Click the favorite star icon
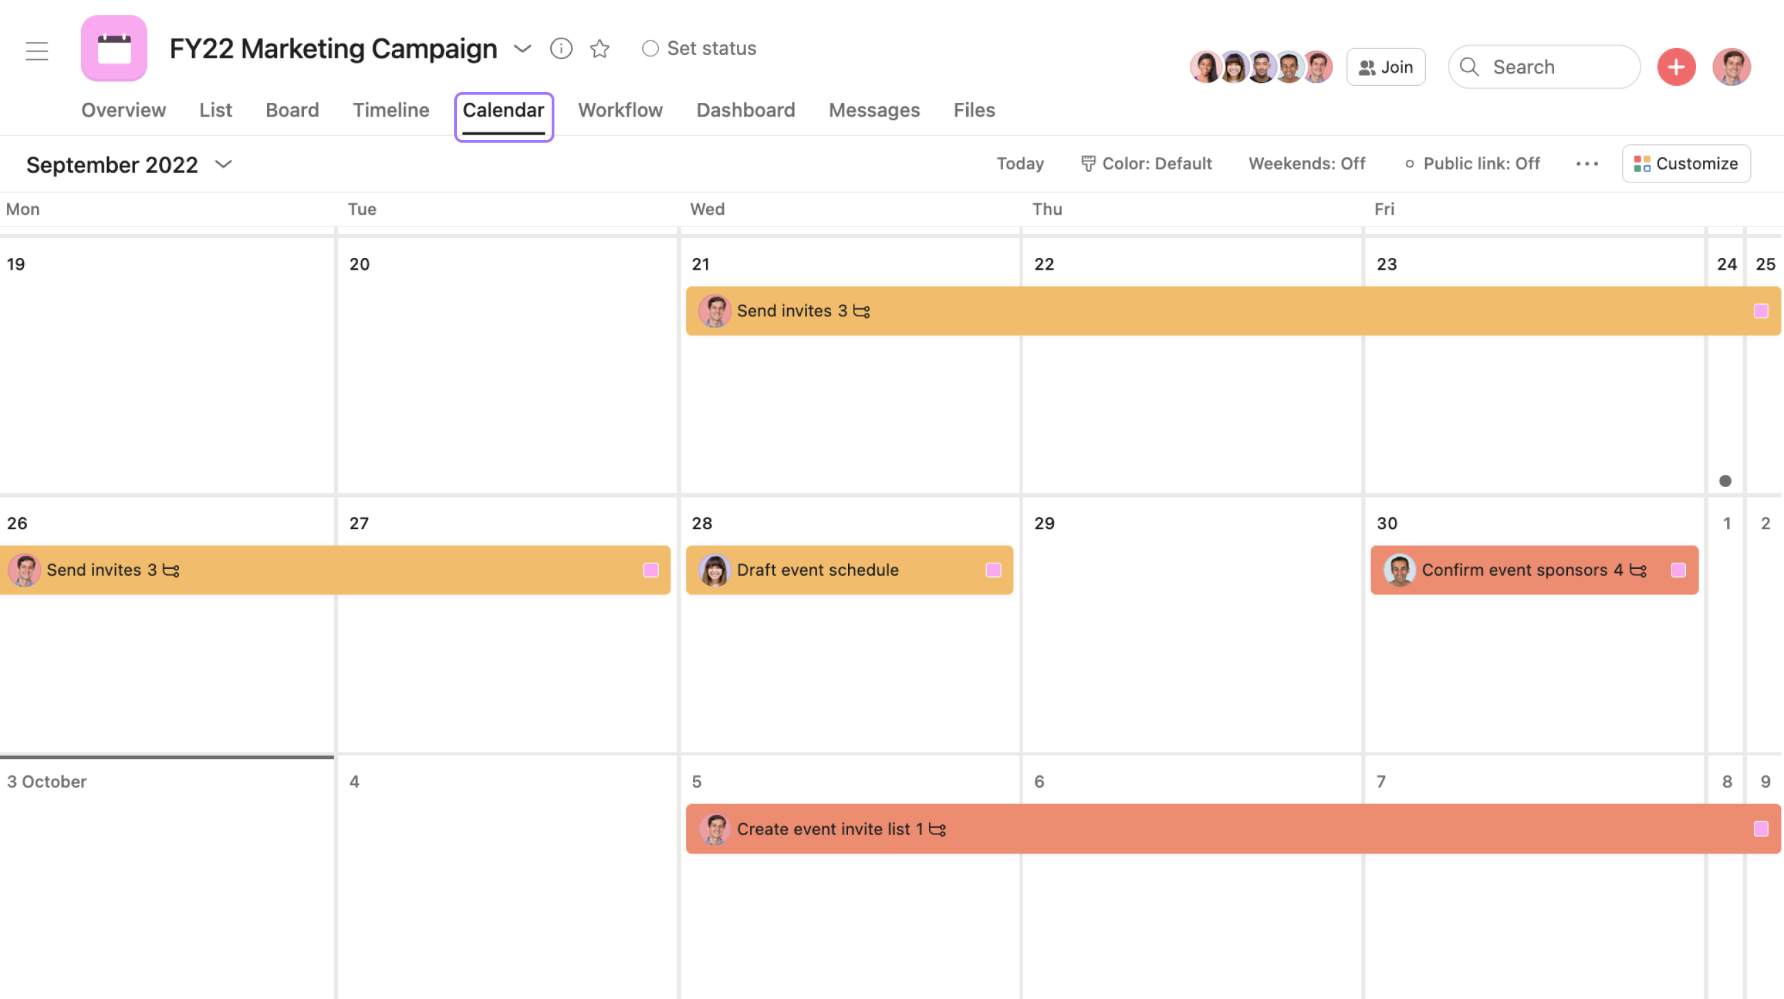The image size is (1784, 999). click(598, 47)
